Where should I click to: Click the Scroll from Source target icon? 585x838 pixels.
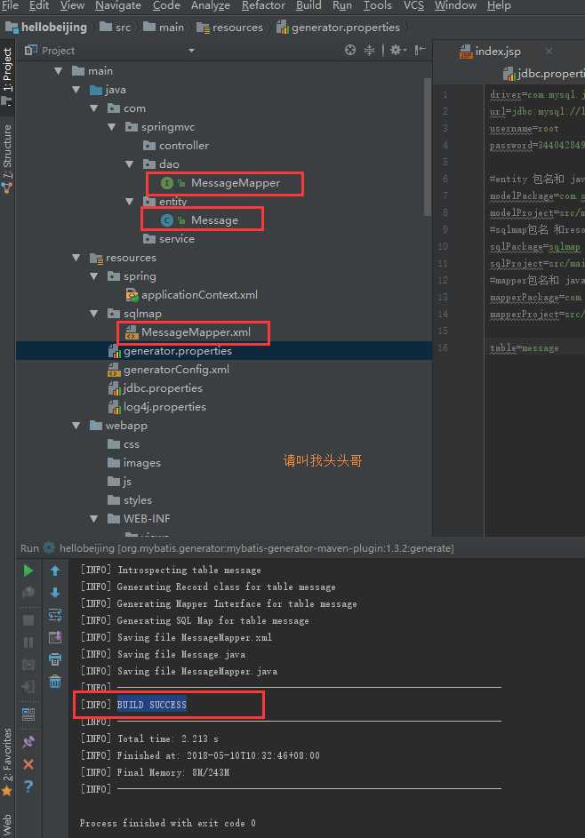(x=349, y=51)
